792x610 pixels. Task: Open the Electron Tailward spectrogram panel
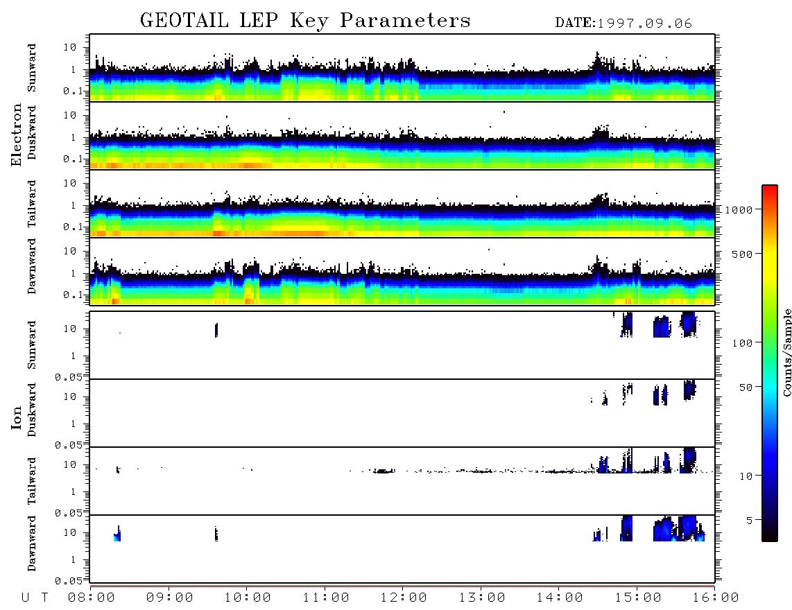tap(402, 204)
